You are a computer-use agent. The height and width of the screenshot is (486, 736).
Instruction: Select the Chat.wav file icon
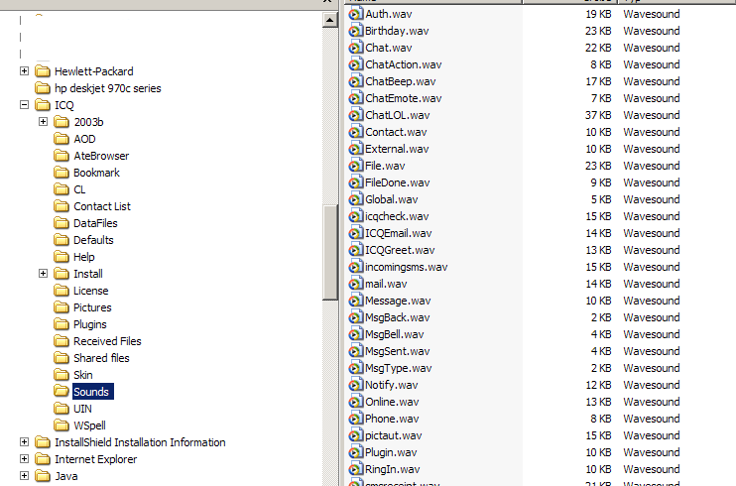click(356, 48)
